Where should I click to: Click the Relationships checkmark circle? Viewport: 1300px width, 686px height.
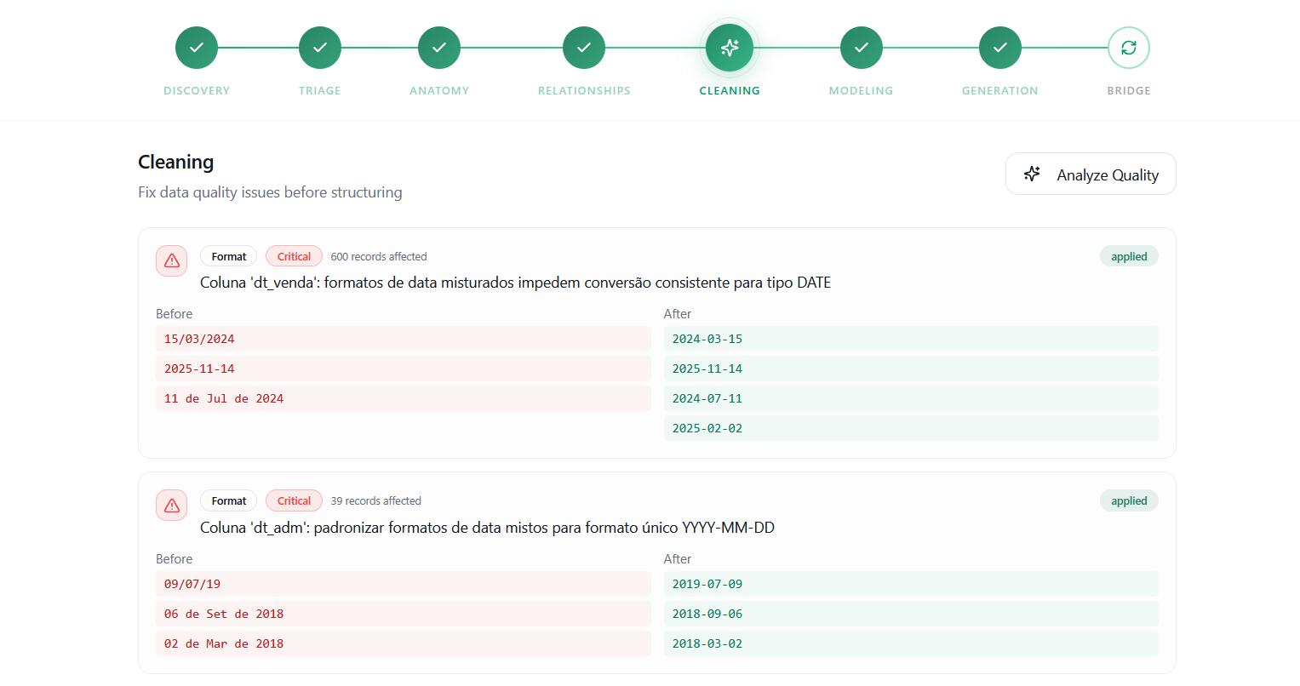pos(584,48)
